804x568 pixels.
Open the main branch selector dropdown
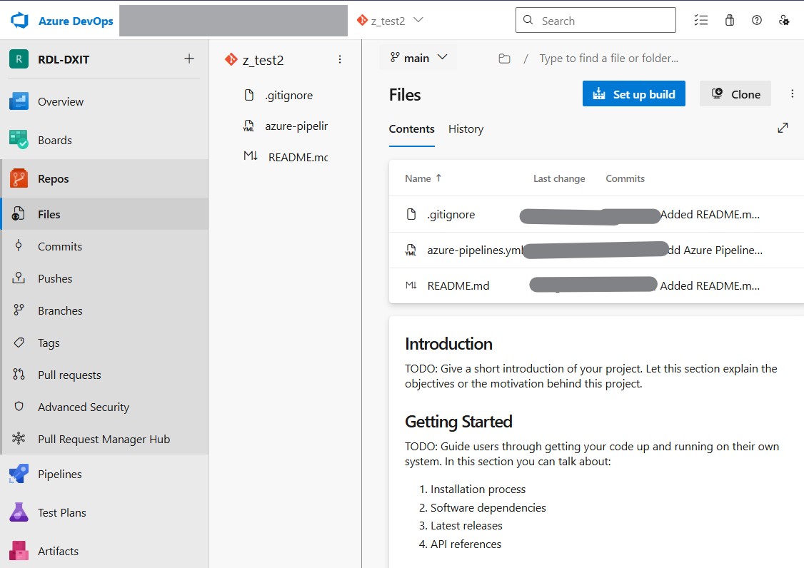418,58
